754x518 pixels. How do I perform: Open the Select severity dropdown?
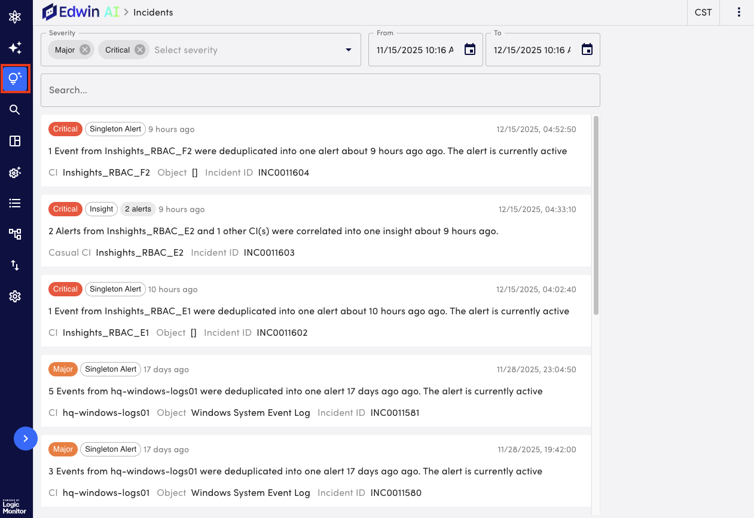(x=348, y=50)
